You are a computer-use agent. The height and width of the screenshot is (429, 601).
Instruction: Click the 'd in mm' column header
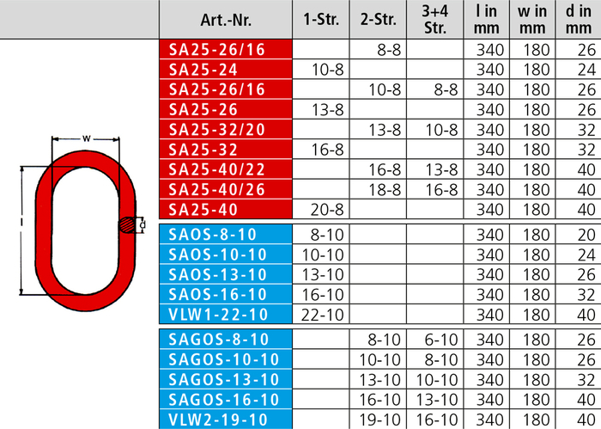[580, 20]
